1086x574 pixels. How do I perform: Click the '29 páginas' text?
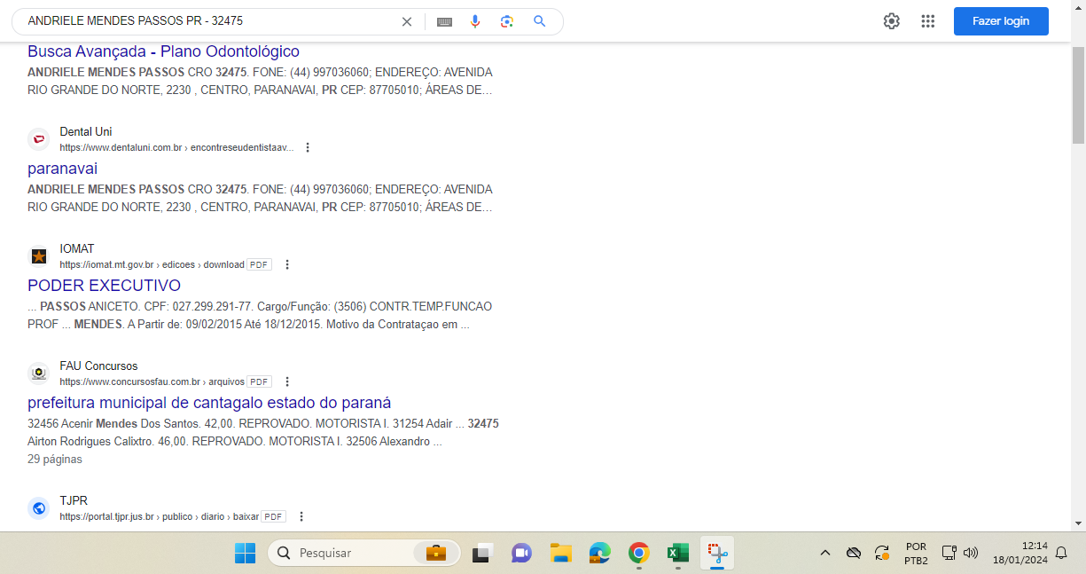55,460
